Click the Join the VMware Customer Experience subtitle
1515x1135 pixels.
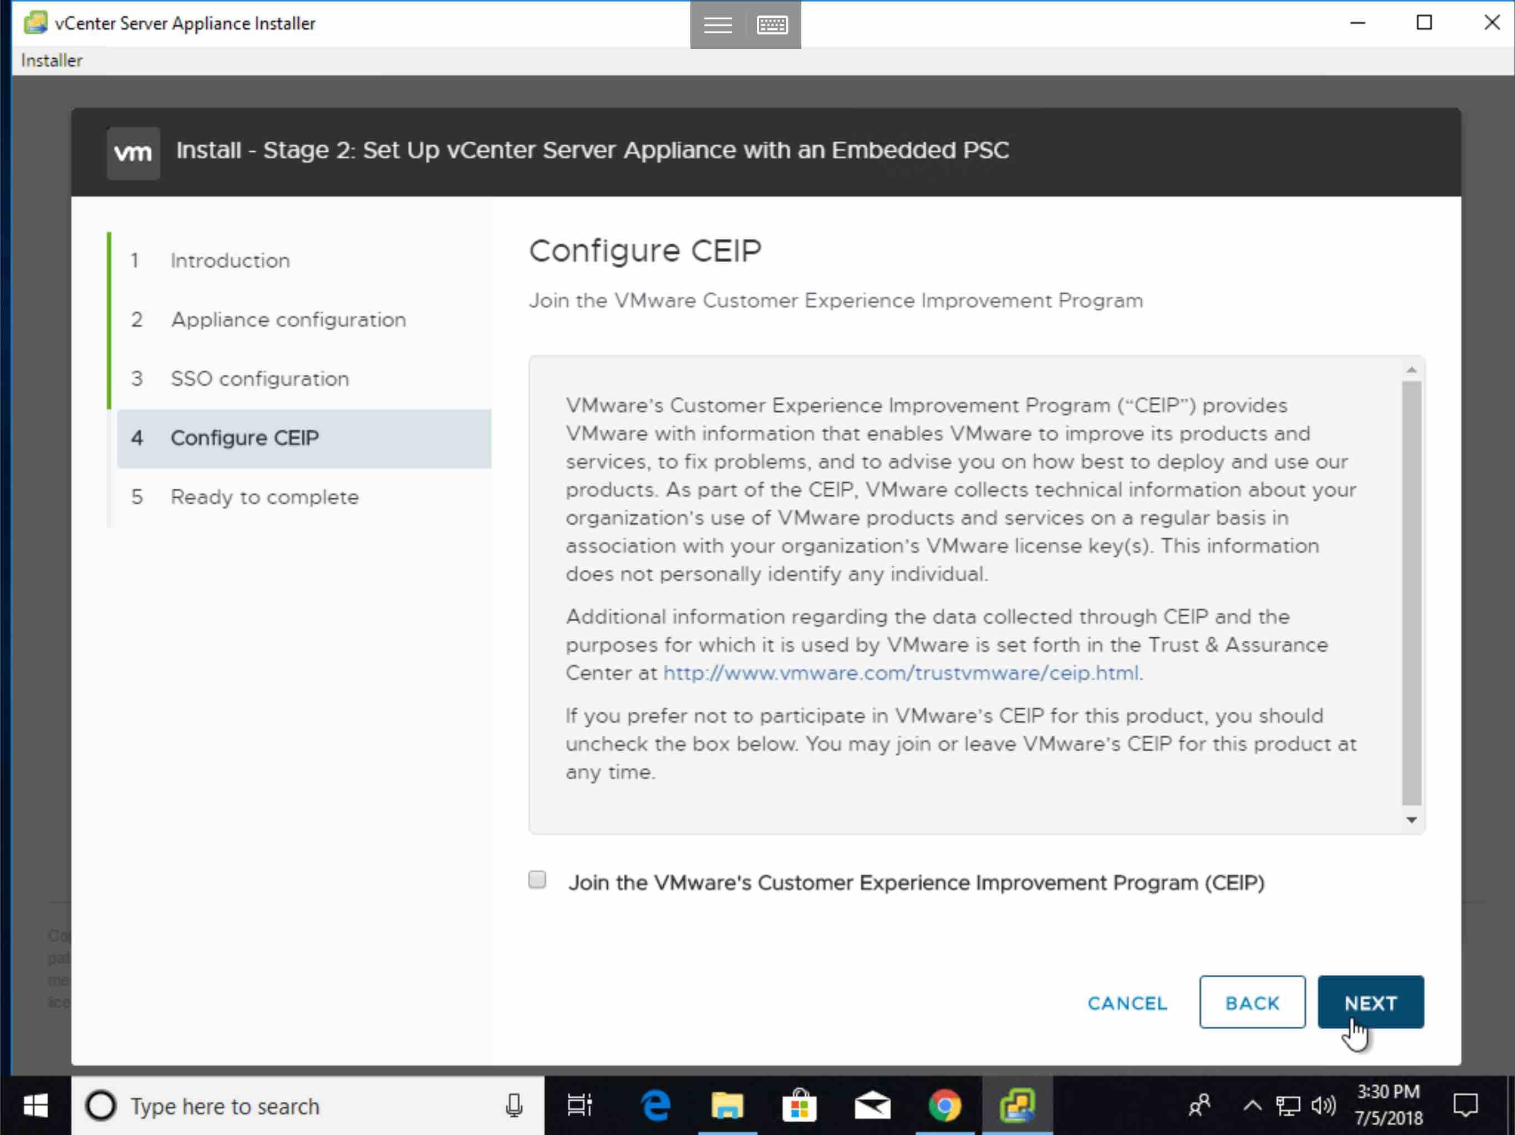click(836, 300)
